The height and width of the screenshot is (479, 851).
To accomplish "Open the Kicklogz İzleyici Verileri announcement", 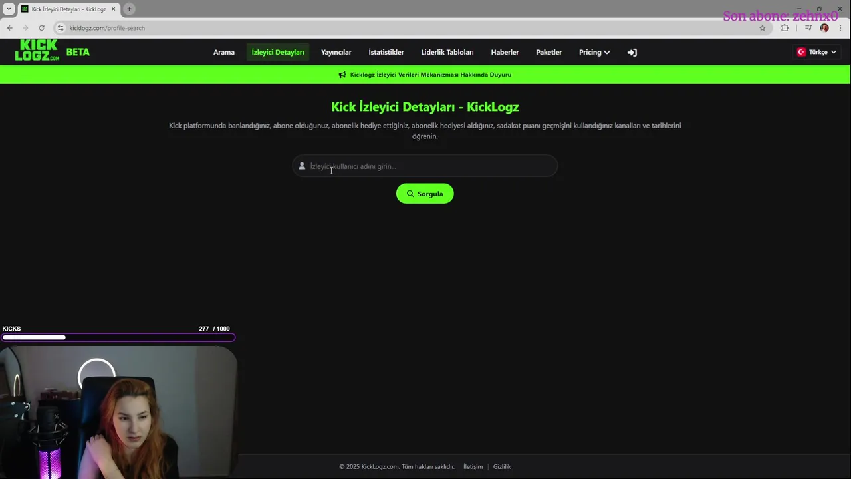I will [x=431, y=75].
